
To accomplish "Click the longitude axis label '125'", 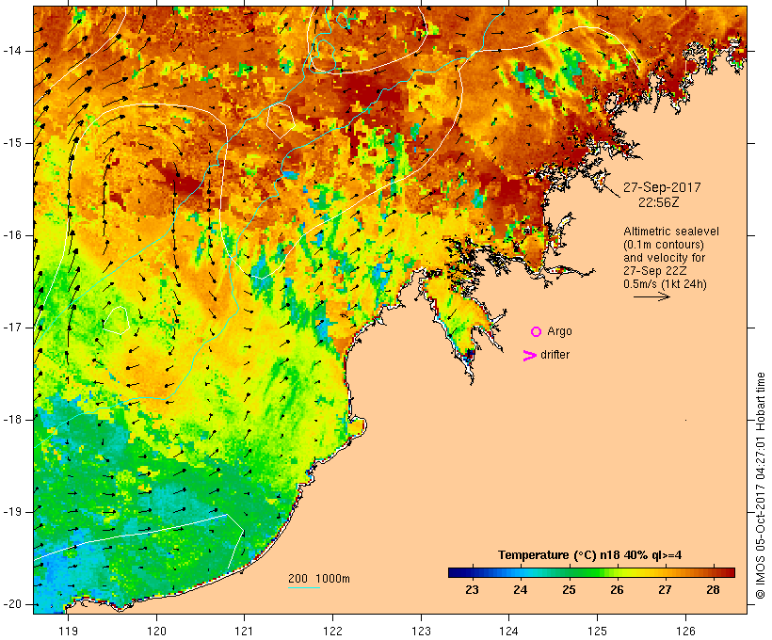I will click(x=597, y=631).
